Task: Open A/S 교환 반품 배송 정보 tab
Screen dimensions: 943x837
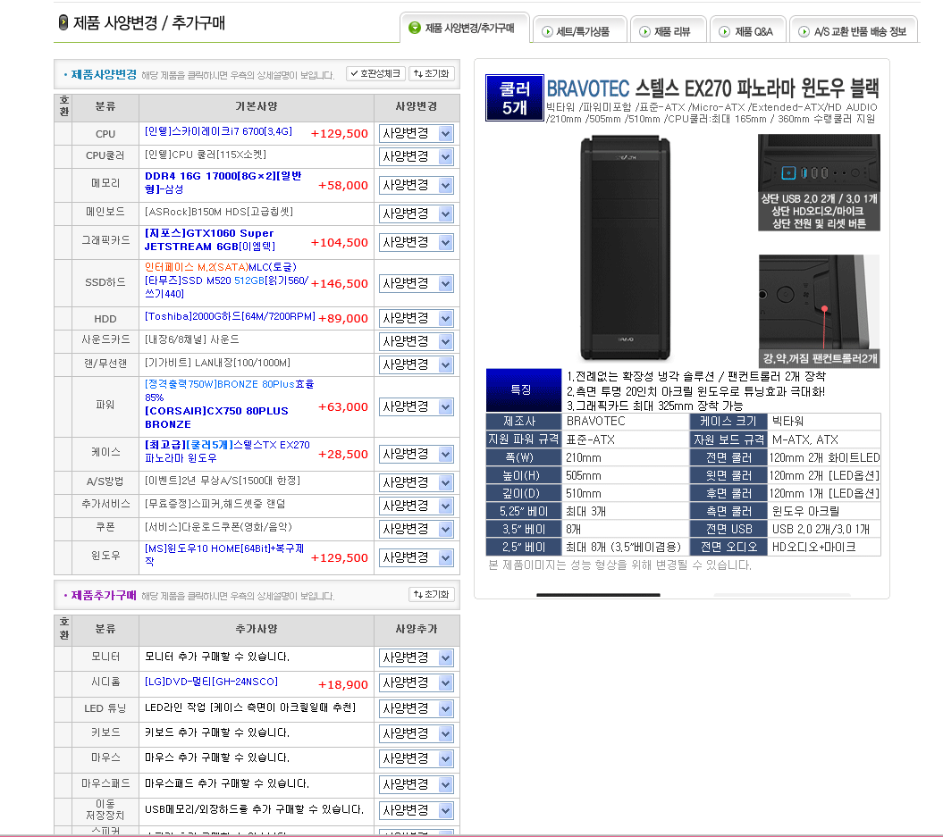Action: (854, 31)
